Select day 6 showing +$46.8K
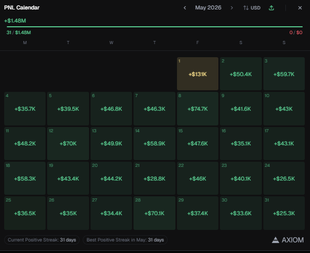Image resolution: width=310 pixels, height=253 pixels. point(111,108)
